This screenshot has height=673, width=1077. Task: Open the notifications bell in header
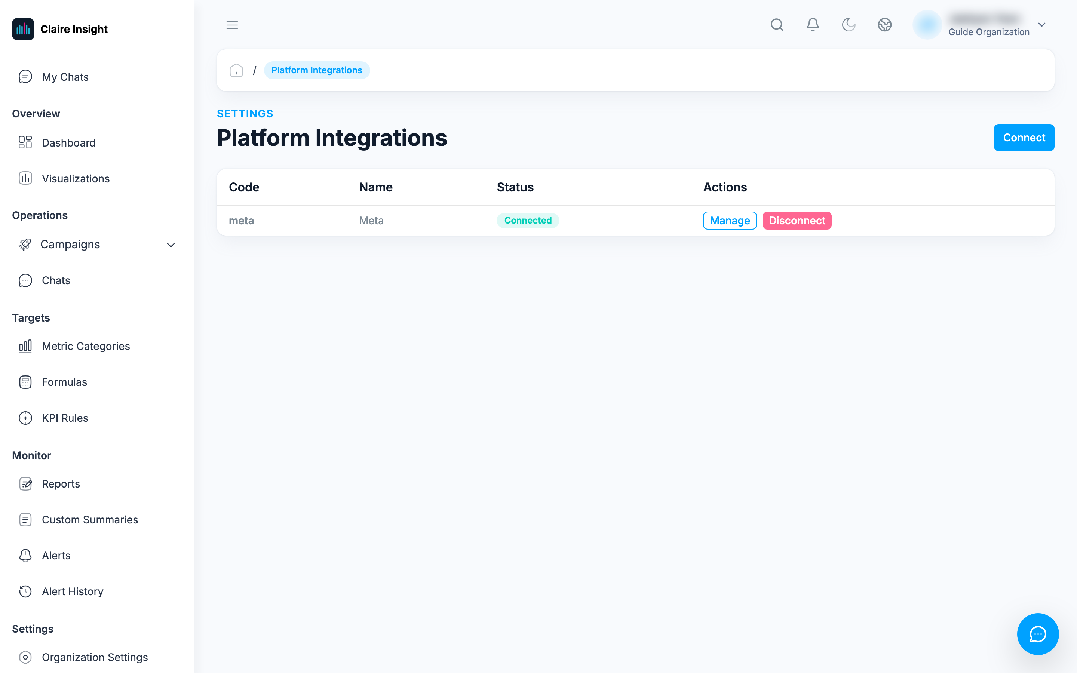point(813,25)
